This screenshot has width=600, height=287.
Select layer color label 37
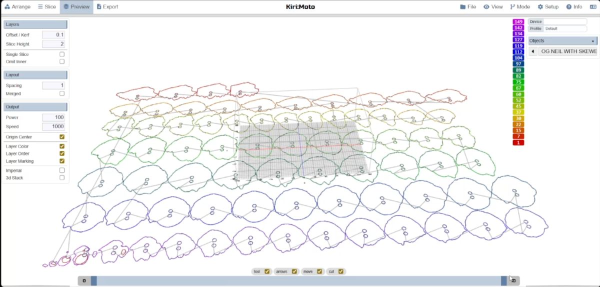(x=518, y=112)
